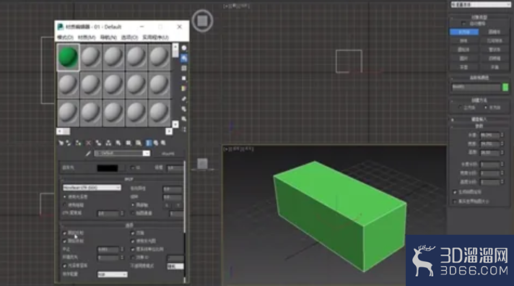Select the first radio button under the shader dropdown
Image resolution: width=514 pixels, height=286 pixels.
click(64, 196)
